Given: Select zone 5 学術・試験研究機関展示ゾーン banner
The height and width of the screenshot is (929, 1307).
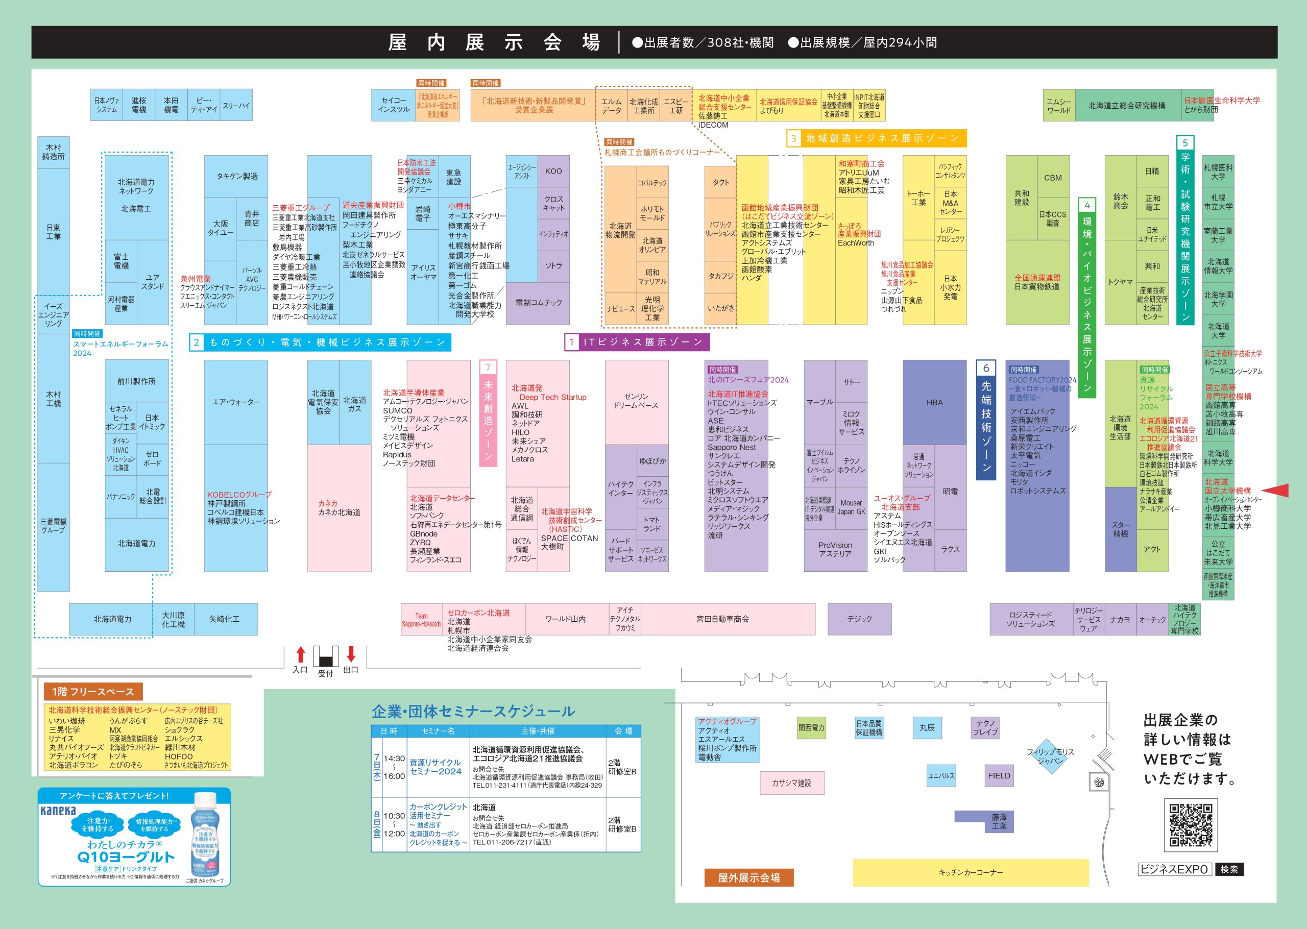Looking at the screenshot, I should click(x=1185, y=230).
